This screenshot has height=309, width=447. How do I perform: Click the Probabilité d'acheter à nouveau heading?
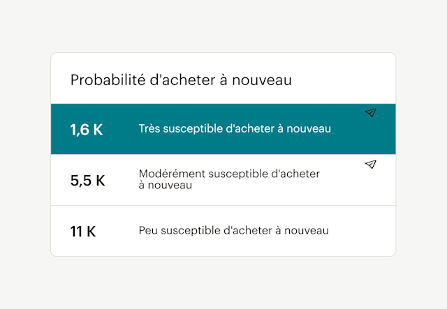pyautogui.click(x=181, y=80)
